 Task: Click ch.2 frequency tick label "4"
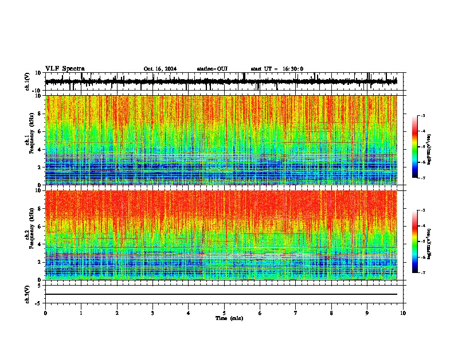[40, 244]
